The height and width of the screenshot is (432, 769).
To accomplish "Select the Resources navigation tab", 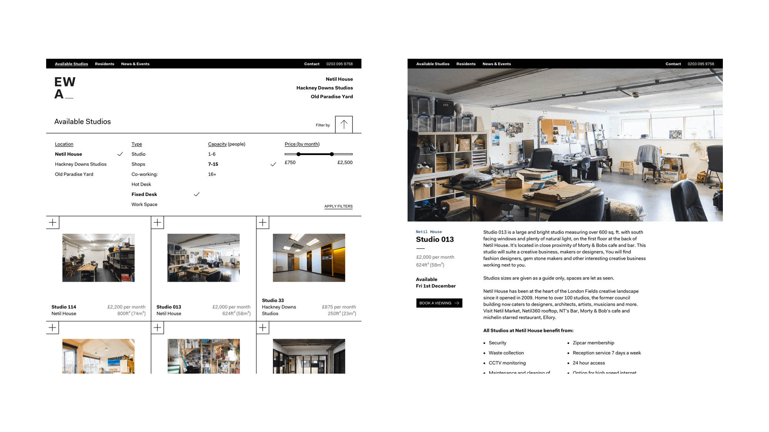I will pyautogui.click(x=105, y=63).
